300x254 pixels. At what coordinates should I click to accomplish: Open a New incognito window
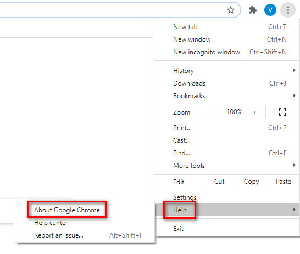point(227,52)
